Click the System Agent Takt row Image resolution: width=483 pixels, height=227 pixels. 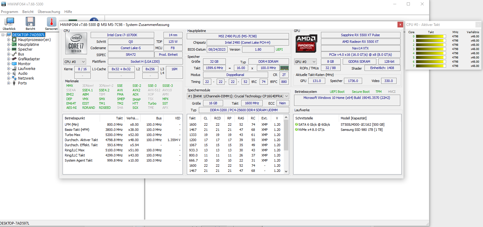pos(122,160)
